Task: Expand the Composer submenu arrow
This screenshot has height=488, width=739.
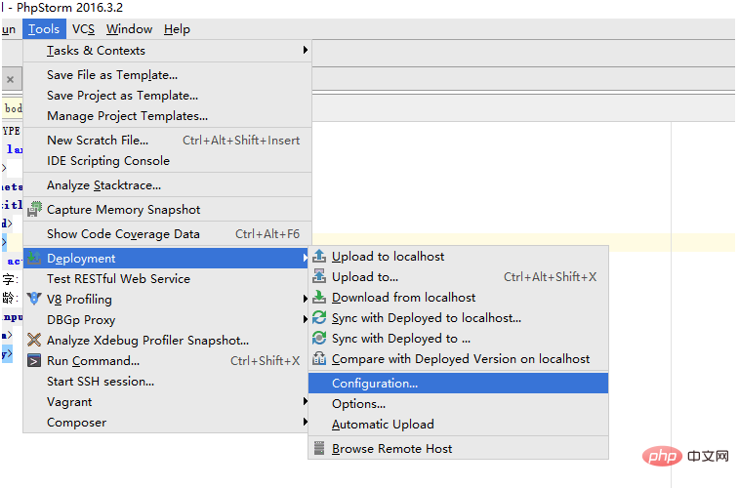Action: pos(305,422)
